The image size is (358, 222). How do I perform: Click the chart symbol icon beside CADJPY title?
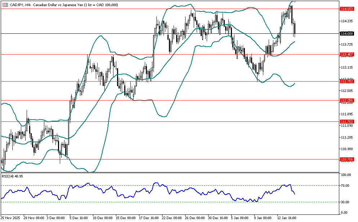4,5
